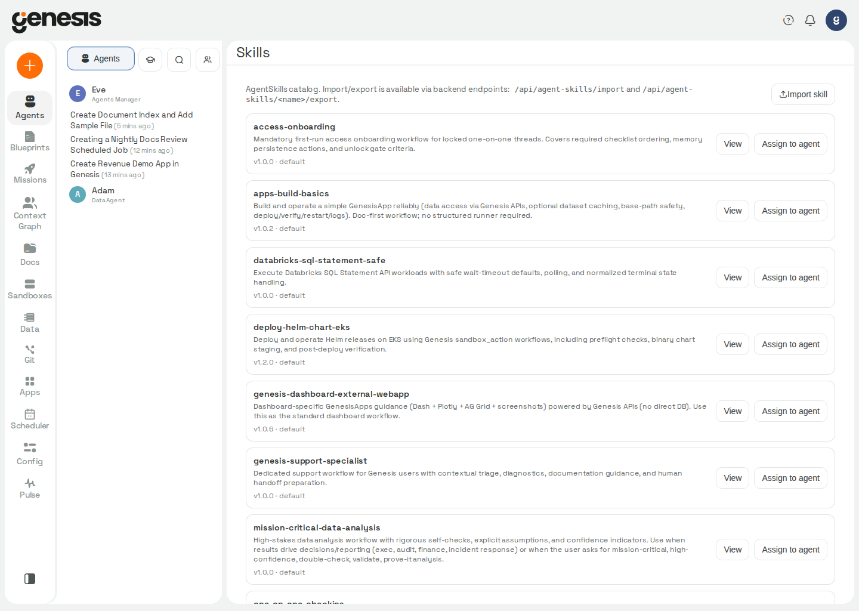The height and width of the screenshot is (611, 859).
Task: Open the Pulse section
Action: 30,488
